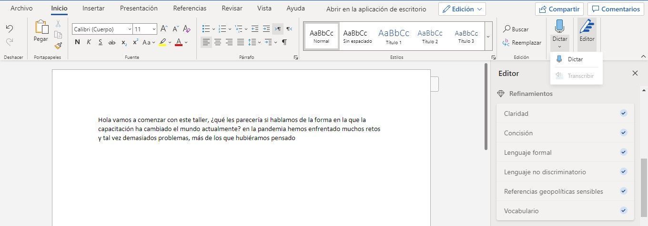The width and height of the screenshot is (648, 226).
Task: Click the Comentarios button
Action: [616, 9]
